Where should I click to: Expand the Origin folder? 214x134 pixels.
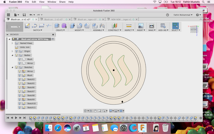click(x=12, y=51)
